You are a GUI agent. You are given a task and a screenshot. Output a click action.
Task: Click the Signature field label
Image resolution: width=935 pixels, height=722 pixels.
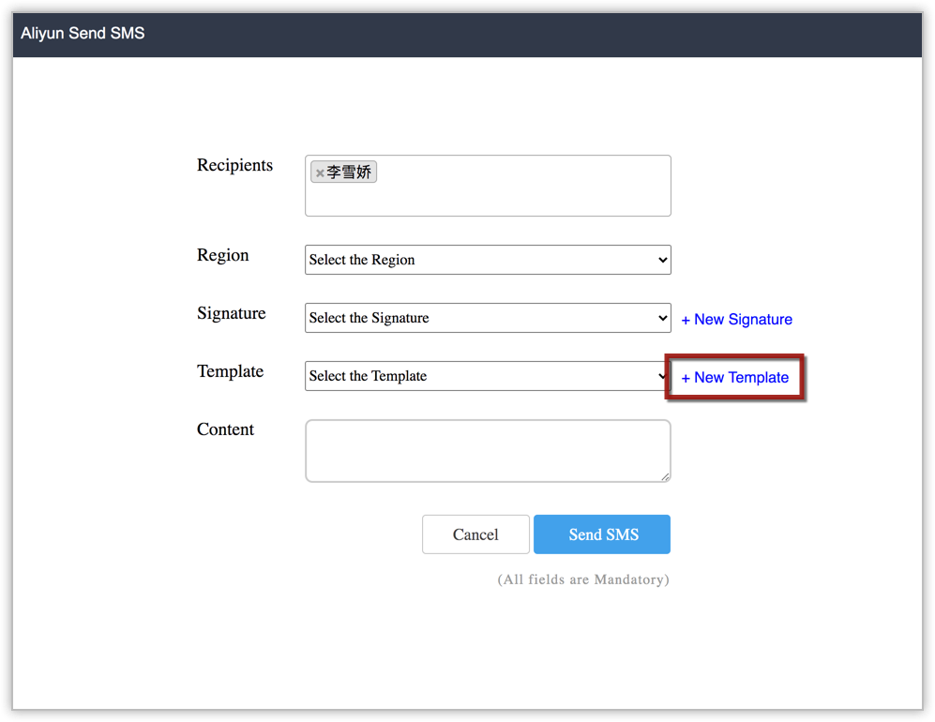[232, 313]
